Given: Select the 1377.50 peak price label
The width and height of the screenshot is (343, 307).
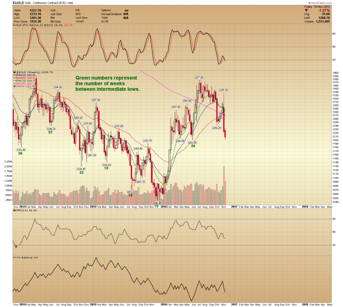Looking at the screenshot, I should click(199, 77).
